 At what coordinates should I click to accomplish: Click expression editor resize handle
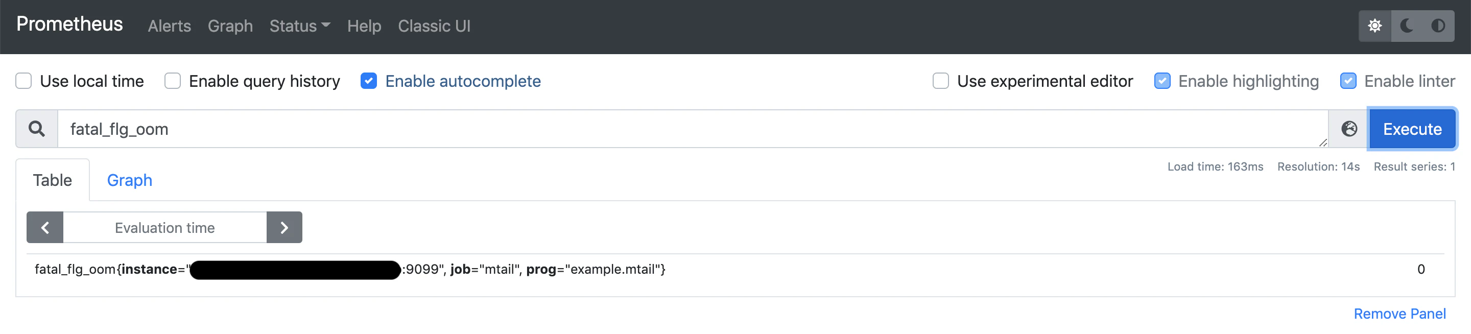click(1323, 142)
